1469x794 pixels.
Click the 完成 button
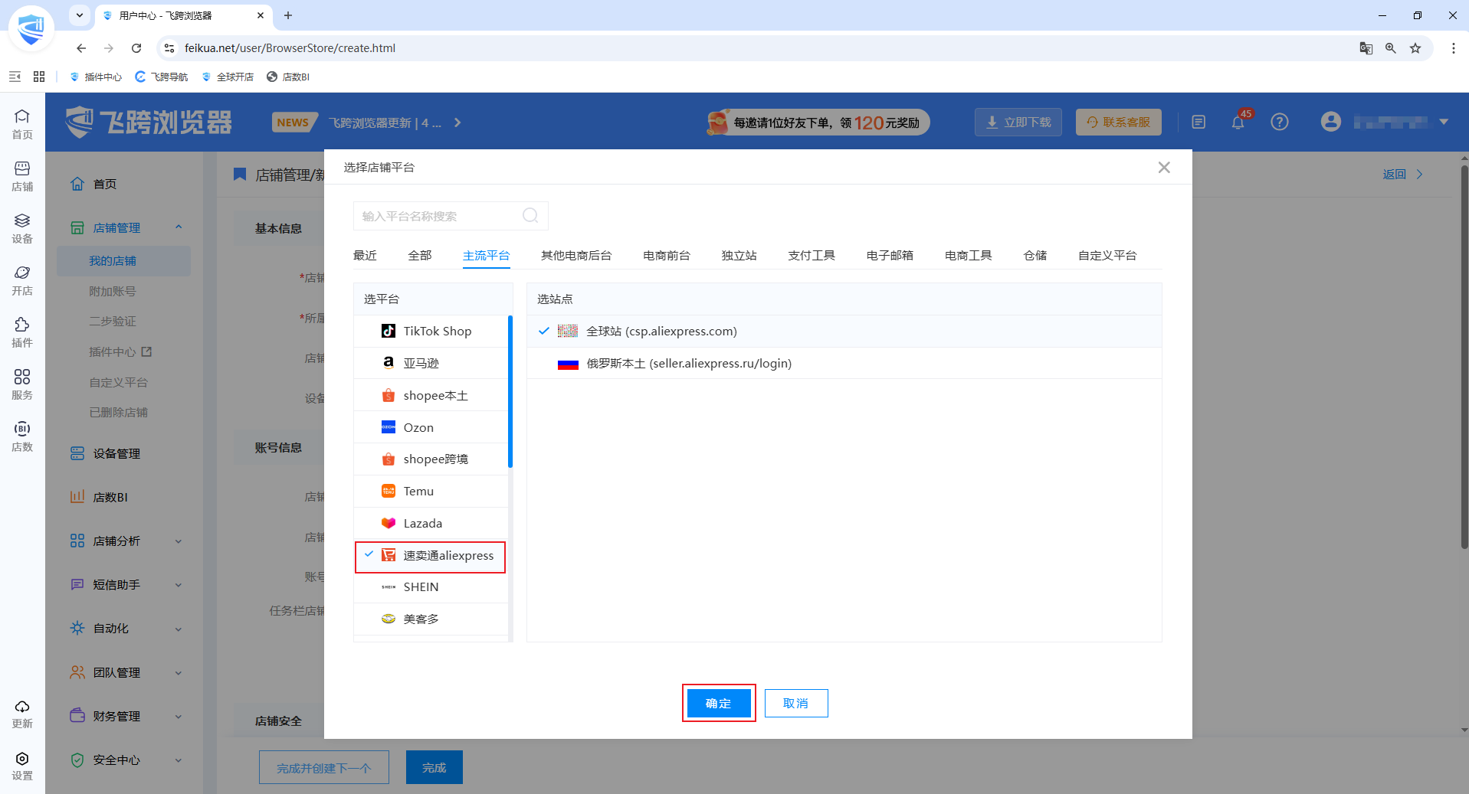pyautogui.click(x=434, y=767)
